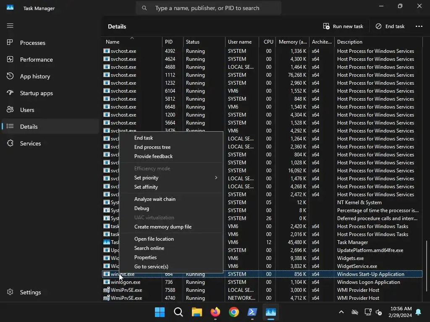The width and height of the screenshot is (430, 322).
Task: Click the Widgets.exe description cell
Action: 351,258
